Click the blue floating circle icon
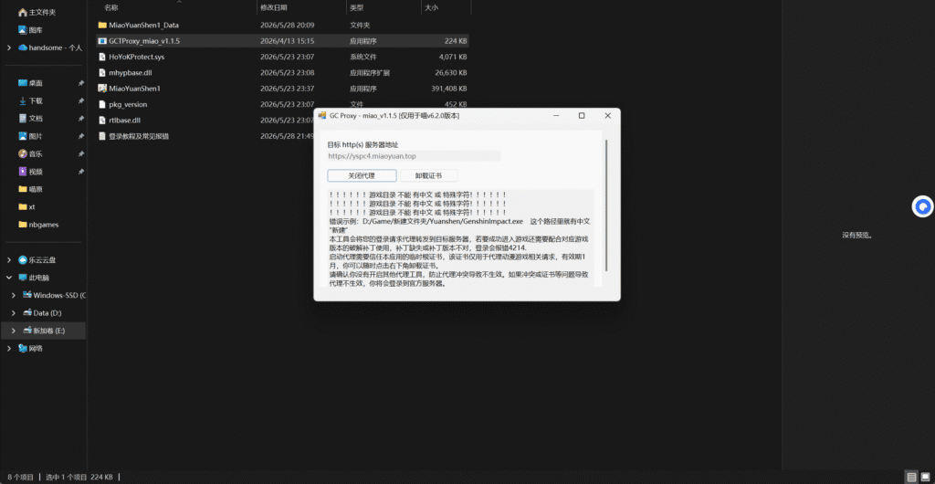 click(x=922, y=206)
